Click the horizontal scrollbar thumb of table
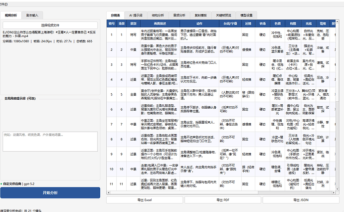The image size is (344, 212). (x=184, y=193)
